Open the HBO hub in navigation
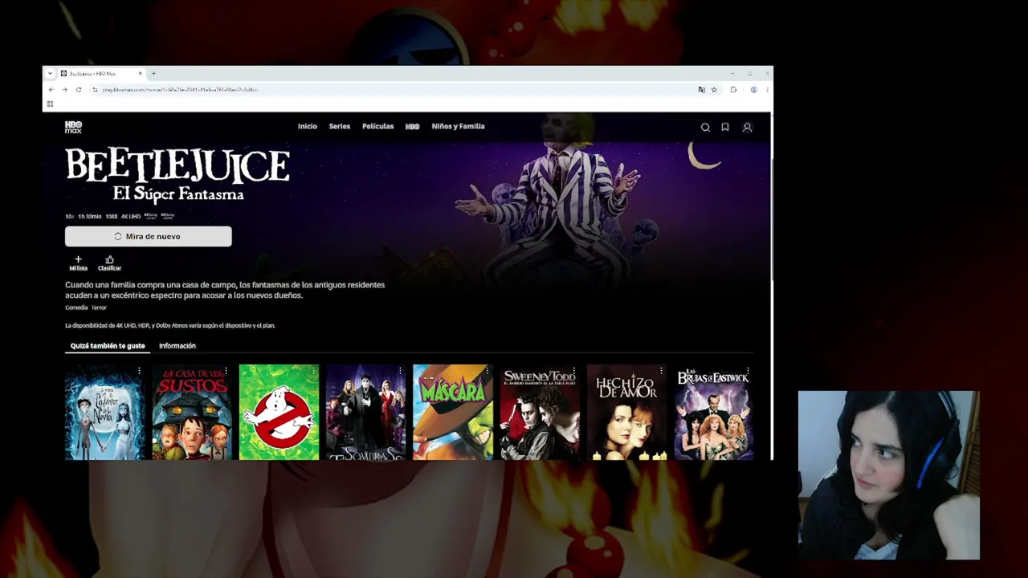1028x578 pixels. click(412, 127)
